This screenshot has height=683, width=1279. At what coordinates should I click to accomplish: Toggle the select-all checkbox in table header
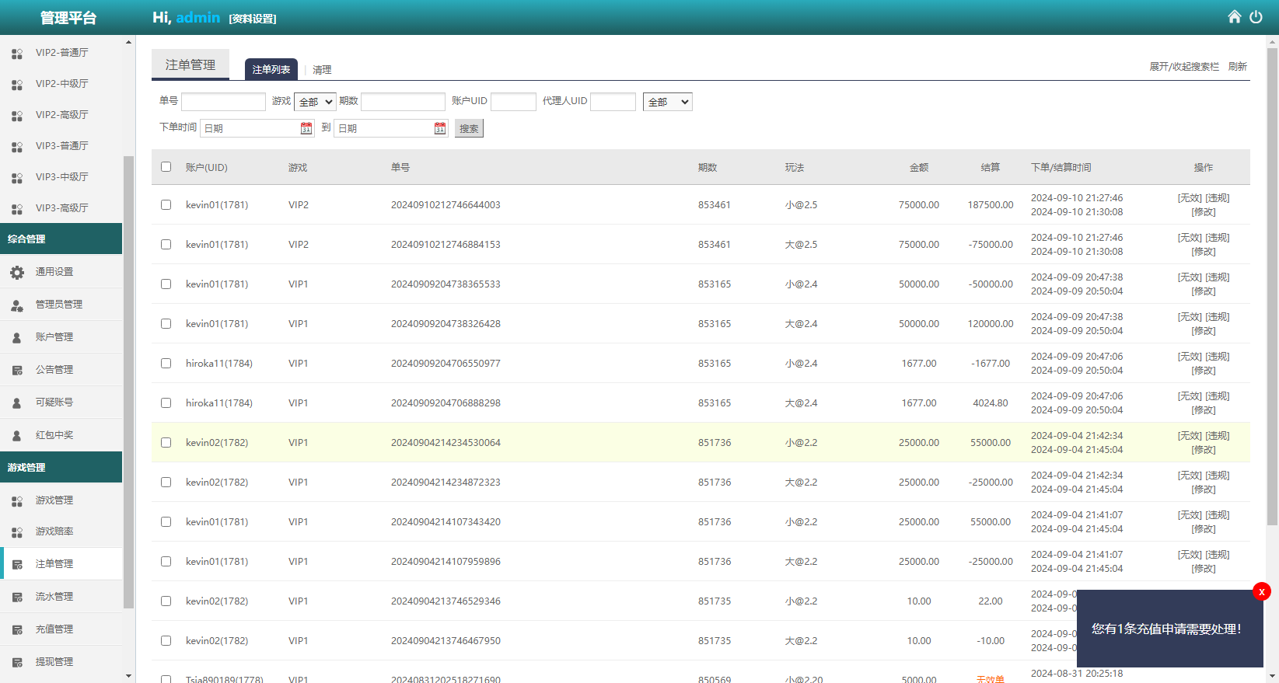tap(166, 167)
